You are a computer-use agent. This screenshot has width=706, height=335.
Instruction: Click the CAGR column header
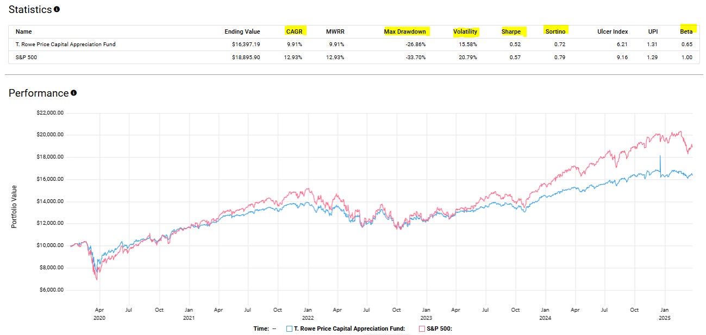[294, 31]
